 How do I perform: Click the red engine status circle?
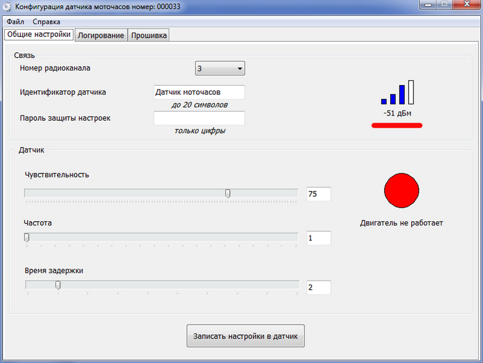401,190
